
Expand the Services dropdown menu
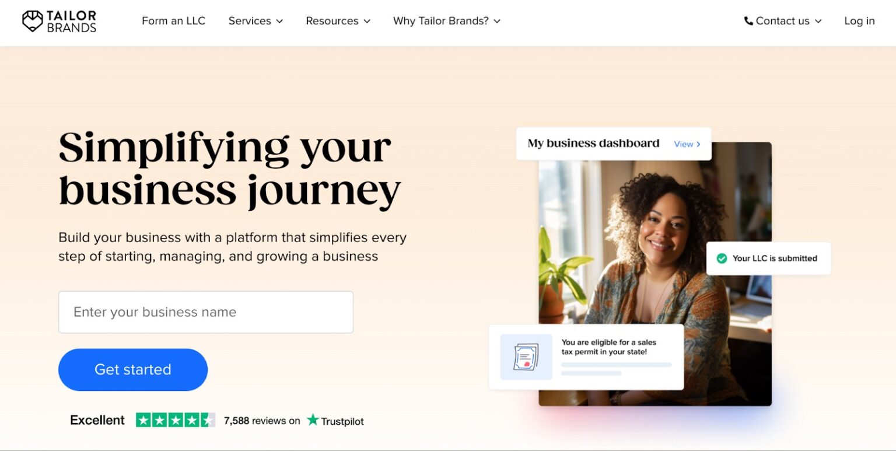coord(256,21)
